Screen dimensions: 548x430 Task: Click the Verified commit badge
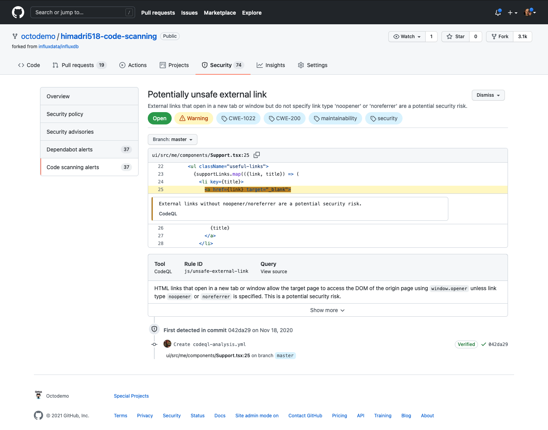click(466, 344)
